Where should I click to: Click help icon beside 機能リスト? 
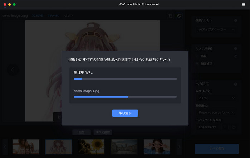pos(235,20)
